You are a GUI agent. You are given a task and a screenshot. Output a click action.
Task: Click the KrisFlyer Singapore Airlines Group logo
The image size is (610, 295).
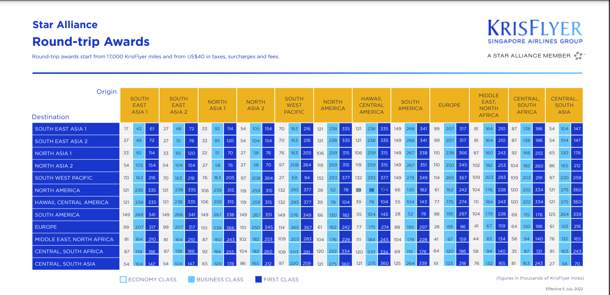(x=534, y=33)
